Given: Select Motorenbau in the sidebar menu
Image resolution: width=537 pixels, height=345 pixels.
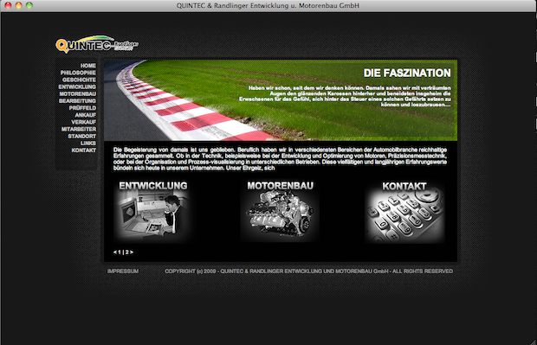Looking at the screenshot, I should point(78,93).
